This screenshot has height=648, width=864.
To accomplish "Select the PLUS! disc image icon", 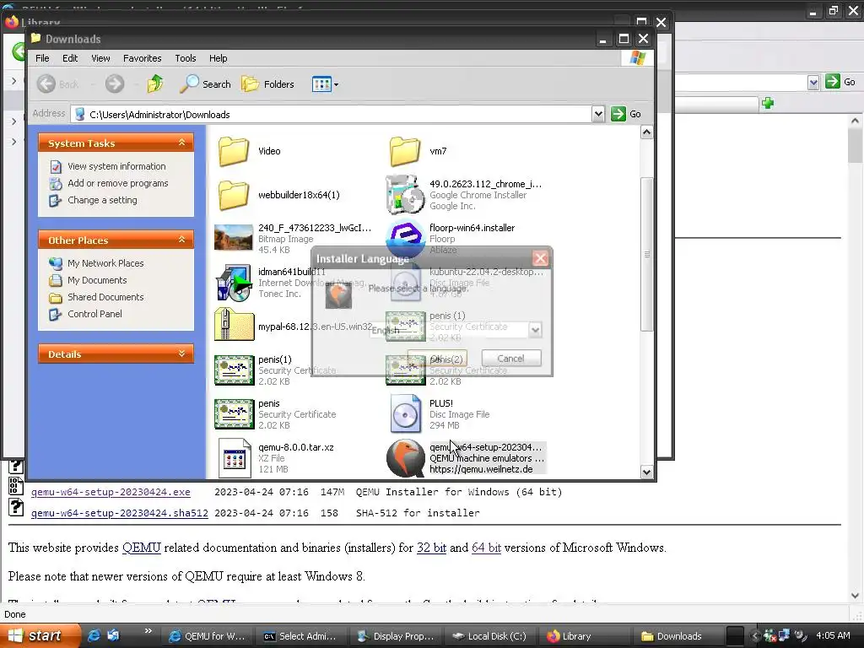I will coord(405,413).
